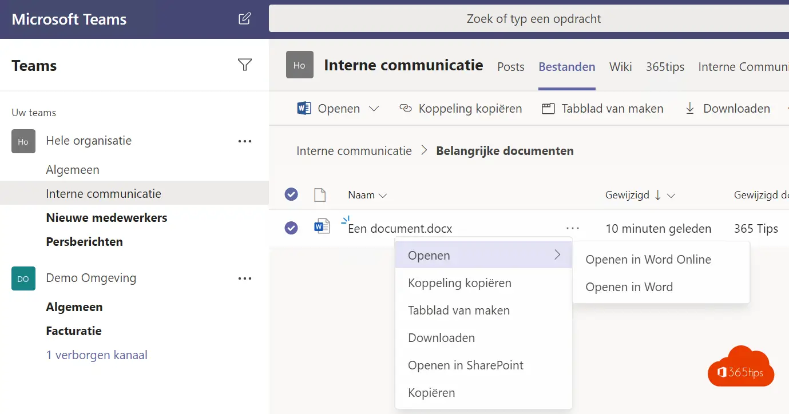Switch to the Posts tab
Screen dimensions: 789x414
[511, 67]
